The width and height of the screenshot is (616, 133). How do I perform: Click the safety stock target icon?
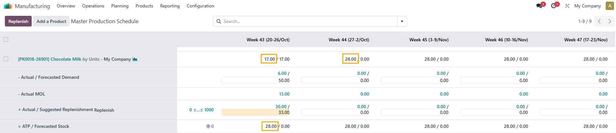pyautogui.click(x=208, y=126)
